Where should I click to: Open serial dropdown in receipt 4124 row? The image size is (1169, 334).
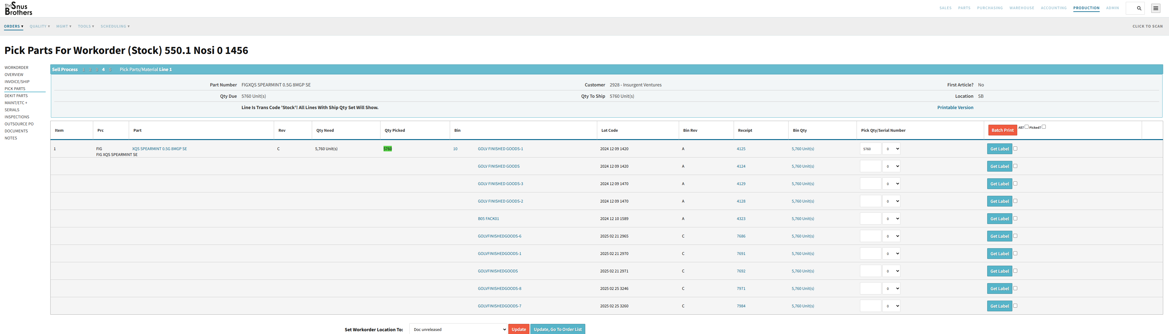pos(891,166)
